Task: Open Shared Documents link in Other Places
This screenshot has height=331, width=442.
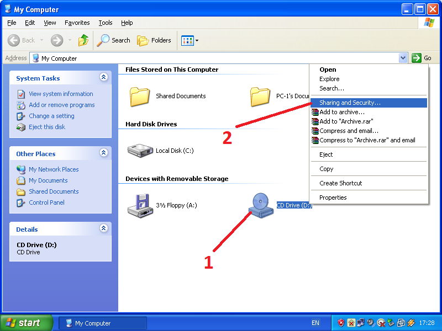Action: point(54,191)
